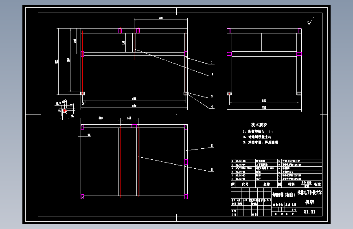The image size is (353, 229).
Task: Select the A向 detail view label
Action: click(x=64, y=101)
